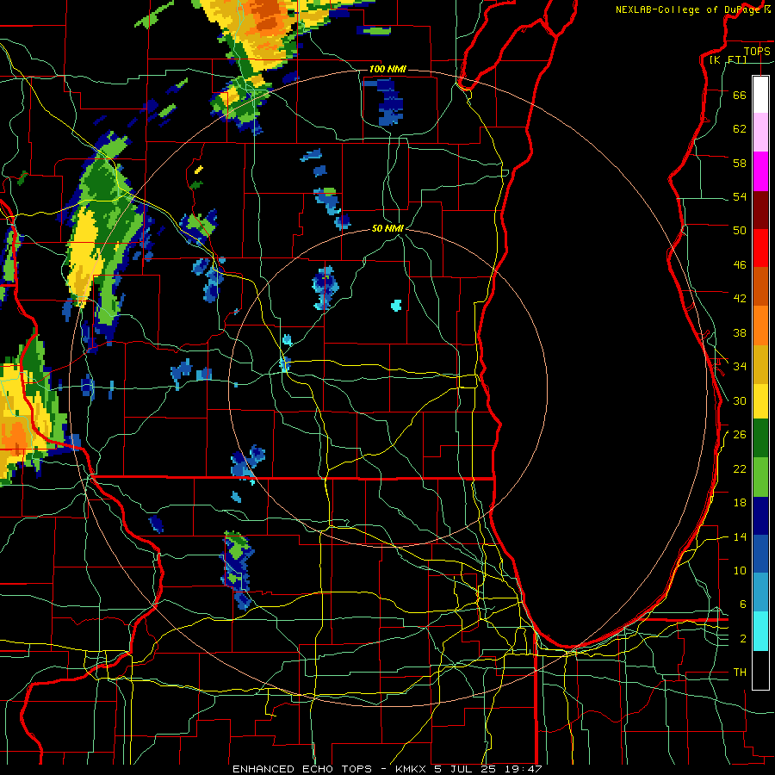Select the navy blue legend band
The height and width of the screenshot is (775, 775).
[760, 516]
